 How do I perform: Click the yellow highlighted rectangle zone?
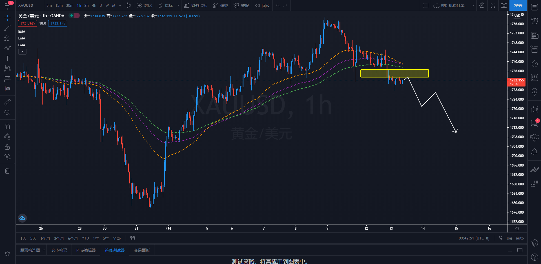[x=394, y=73]
